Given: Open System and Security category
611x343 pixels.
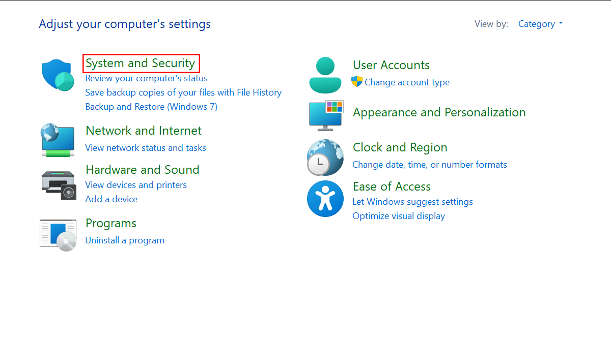Looking at the screenshot, I should click(141, 63).
